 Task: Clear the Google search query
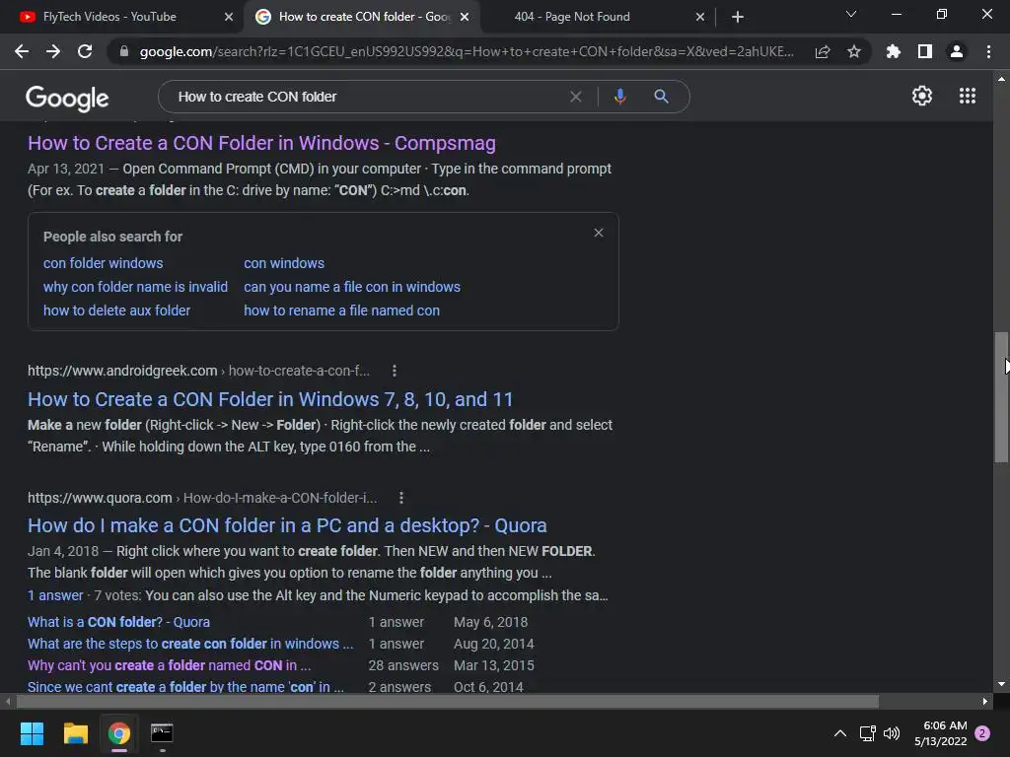(x=576, y=97)
